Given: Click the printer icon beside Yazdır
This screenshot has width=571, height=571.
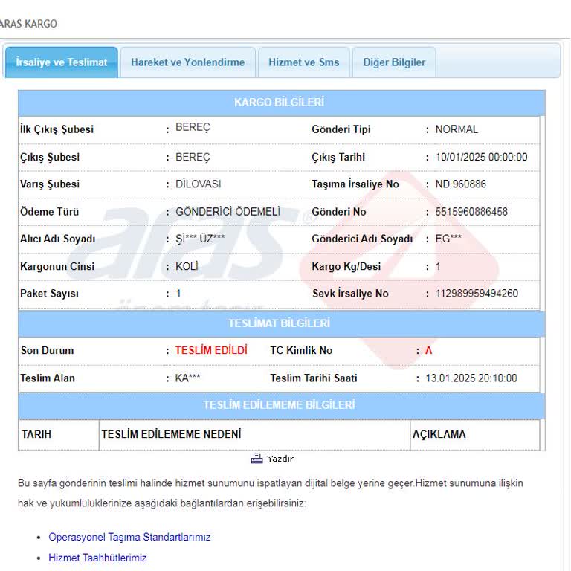Looking at the screenshot, I should [x=257, y=459].
